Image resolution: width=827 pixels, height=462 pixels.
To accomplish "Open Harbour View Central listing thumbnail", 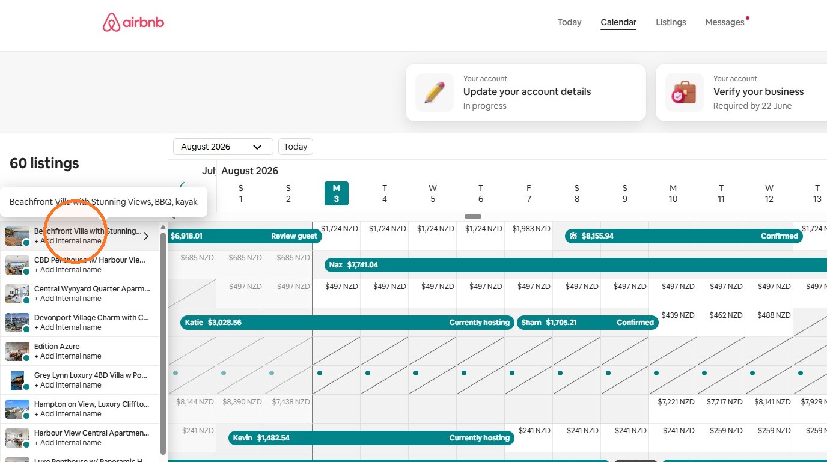I will click(17, 438).
